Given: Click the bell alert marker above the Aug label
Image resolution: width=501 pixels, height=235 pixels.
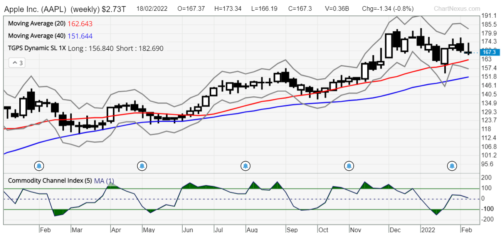Looking at the screenshot, I should 245,166.
